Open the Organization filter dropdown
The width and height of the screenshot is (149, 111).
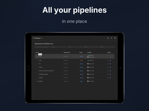coord(91,47)
